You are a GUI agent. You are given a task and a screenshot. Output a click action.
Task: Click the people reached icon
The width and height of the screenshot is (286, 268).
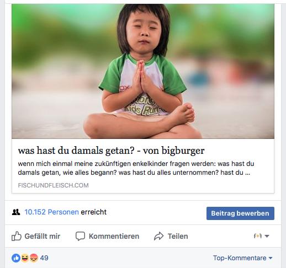[x=16, y=212]
